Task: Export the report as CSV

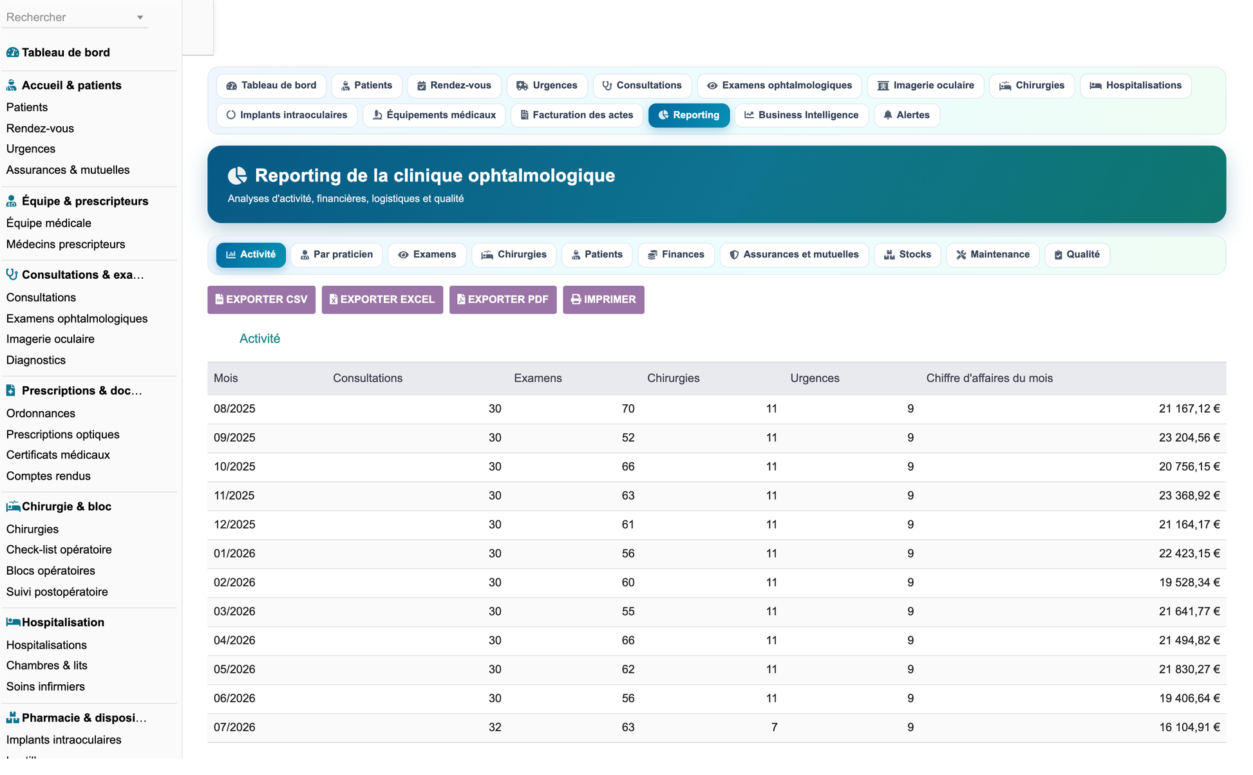Action: click(261, 300)
